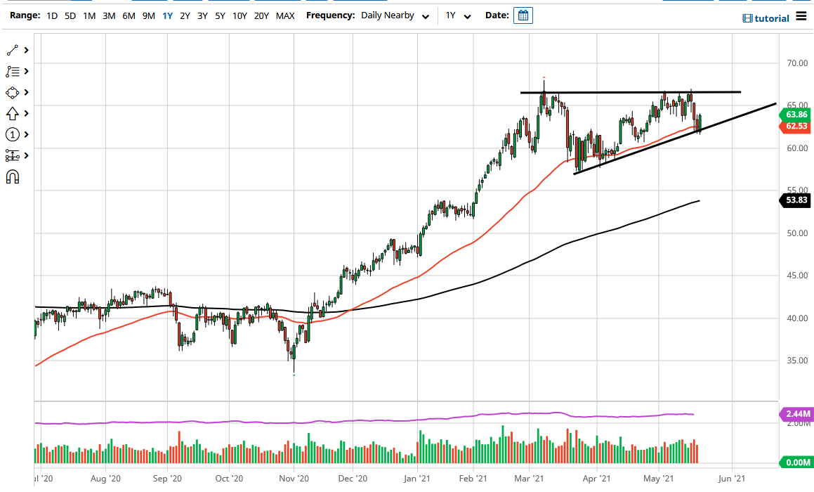Expand the trend line tool options chevron

(27, 49)
